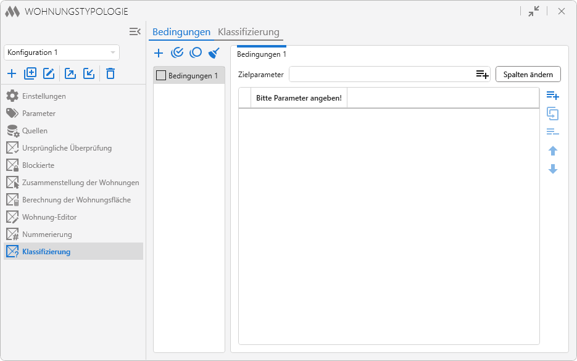Screen dimensions: 577x361
Task: Switch to the Klassifizierung tab
Action: pos(249,32)
